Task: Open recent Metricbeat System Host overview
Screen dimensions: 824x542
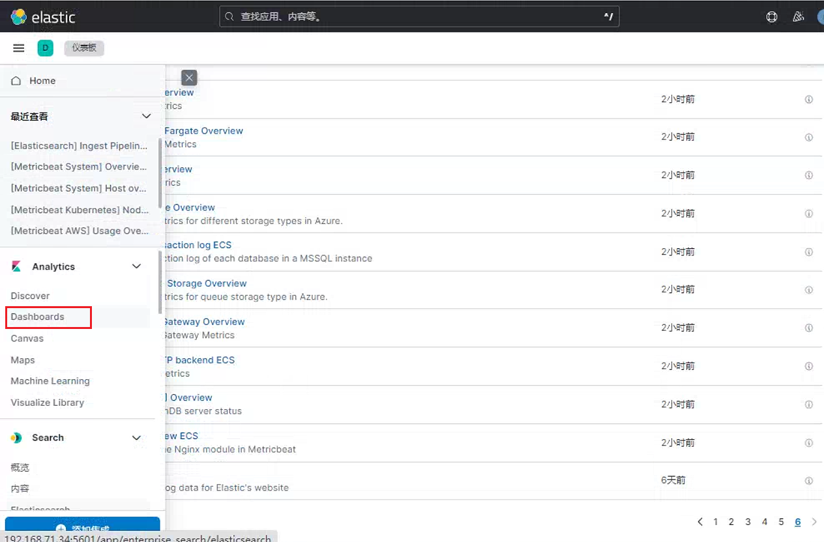Action: [79, 188]
